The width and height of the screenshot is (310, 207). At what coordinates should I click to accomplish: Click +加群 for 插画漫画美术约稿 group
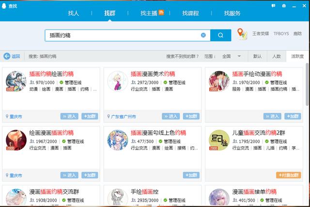pos(191,116)
